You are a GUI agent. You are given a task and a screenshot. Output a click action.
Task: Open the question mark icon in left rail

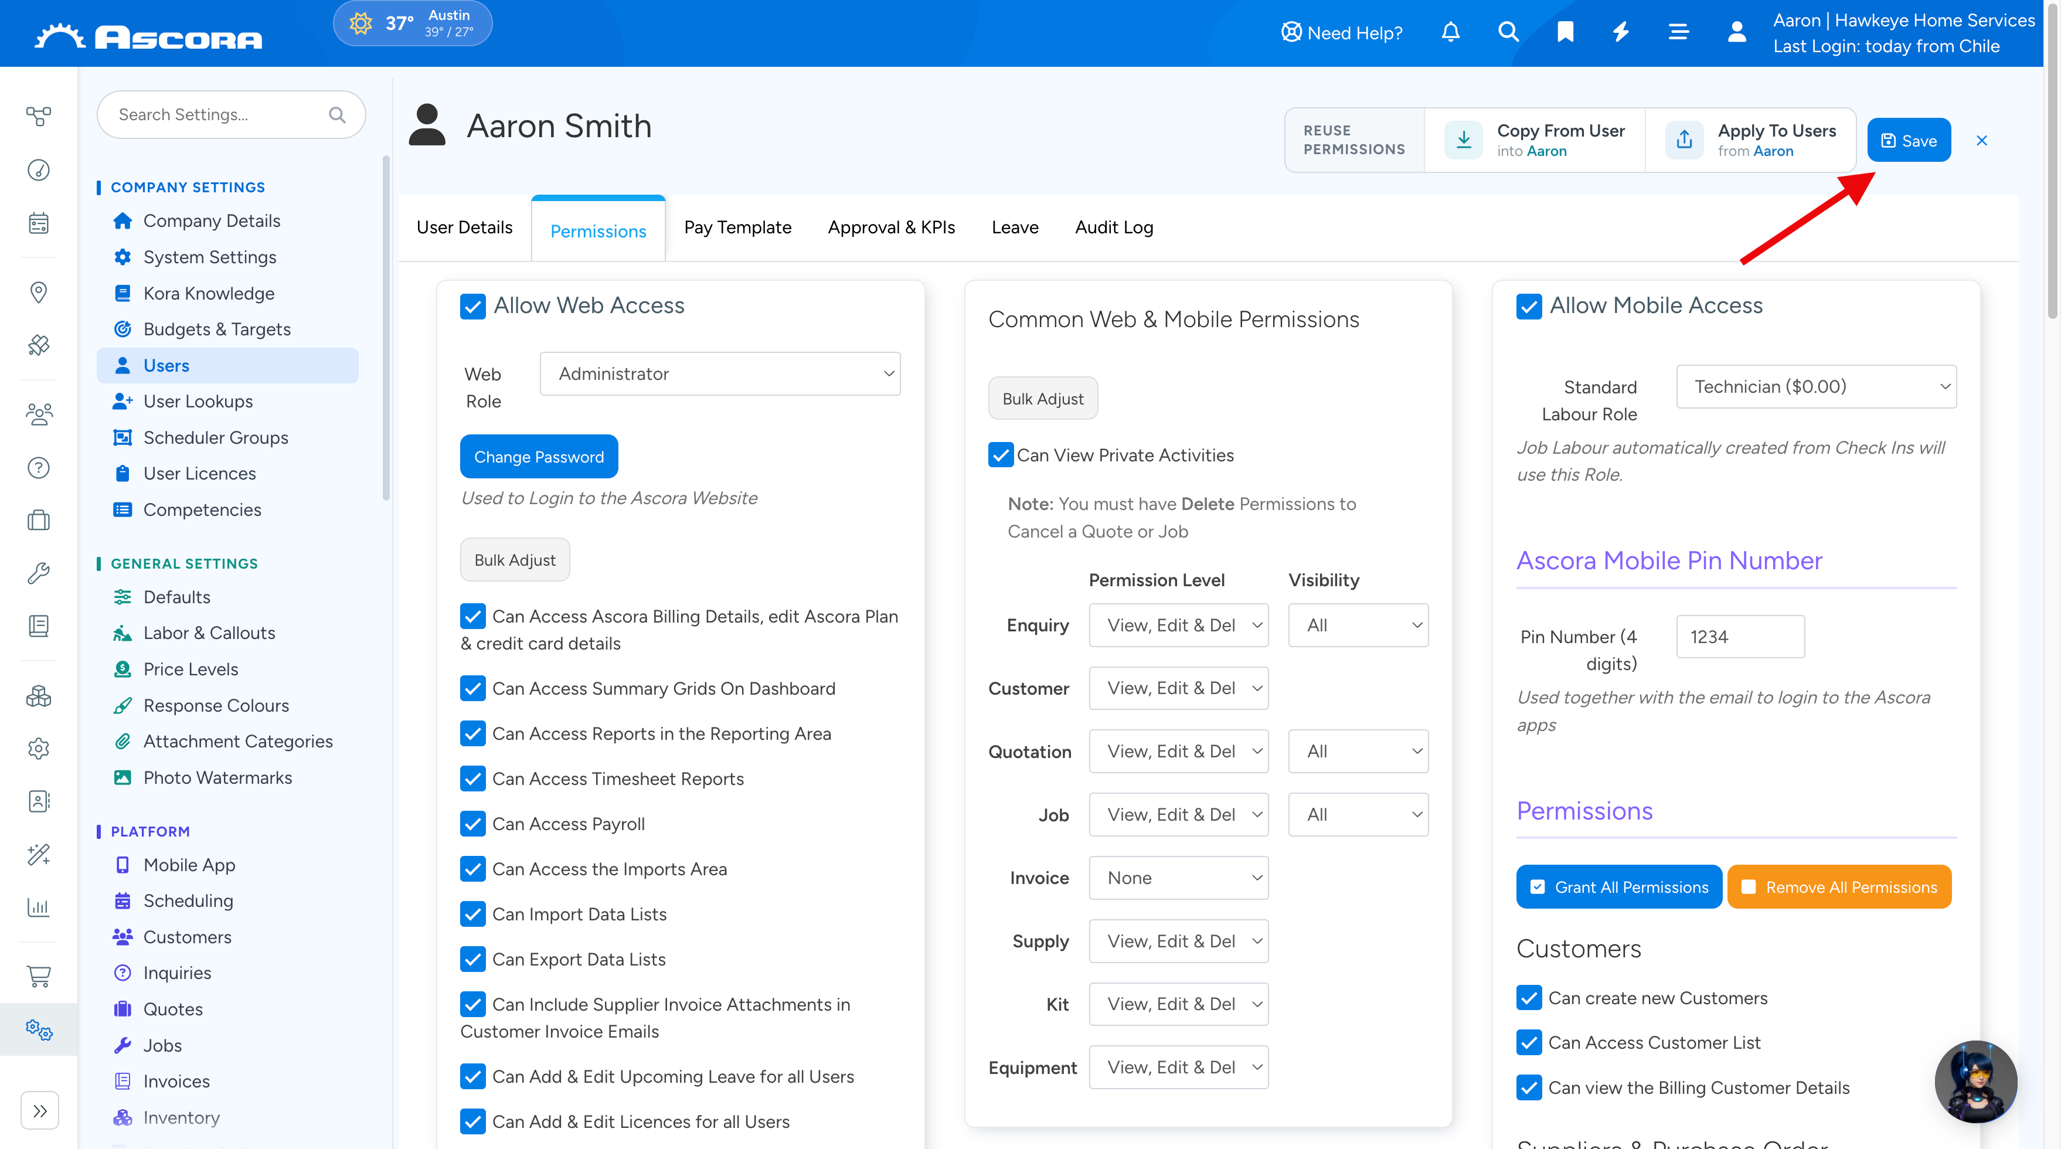(x=39, y=467)
